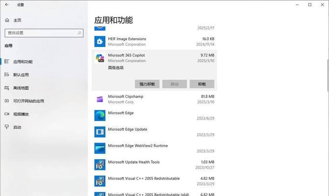Viewport: 329px width, 196px height.
Task: Click the back arrow in Settings header
Action: pos(7,4)
